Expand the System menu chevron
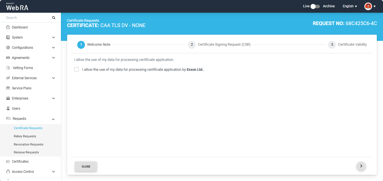The height and width of the screenshot is (181, 383). pos(54,37)
